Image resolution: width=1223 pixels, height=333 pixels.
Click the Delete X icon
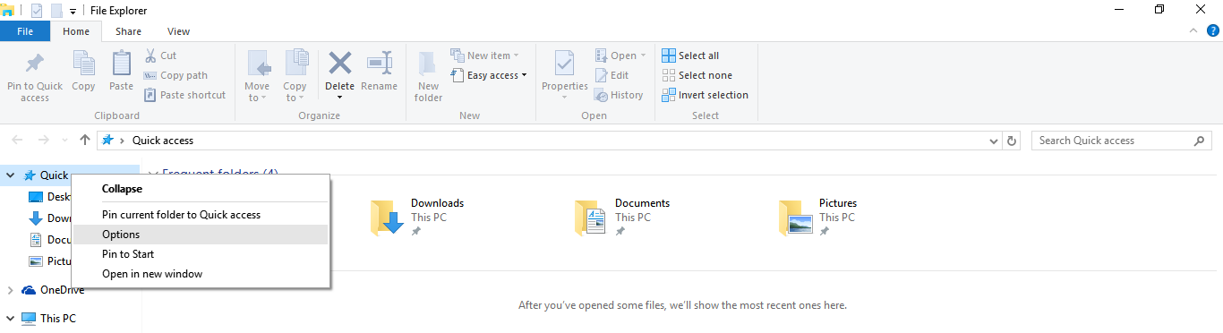(x=340, y=63)
